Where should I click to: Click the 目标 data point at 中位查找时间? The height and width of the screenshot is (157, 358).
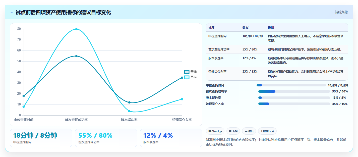click(24, 107)
